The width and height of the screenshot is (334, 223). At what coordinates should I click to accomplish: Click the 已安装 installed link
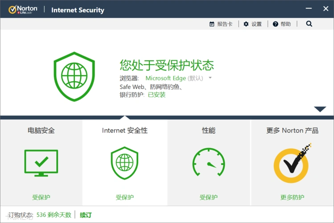(x=157, y=95)
